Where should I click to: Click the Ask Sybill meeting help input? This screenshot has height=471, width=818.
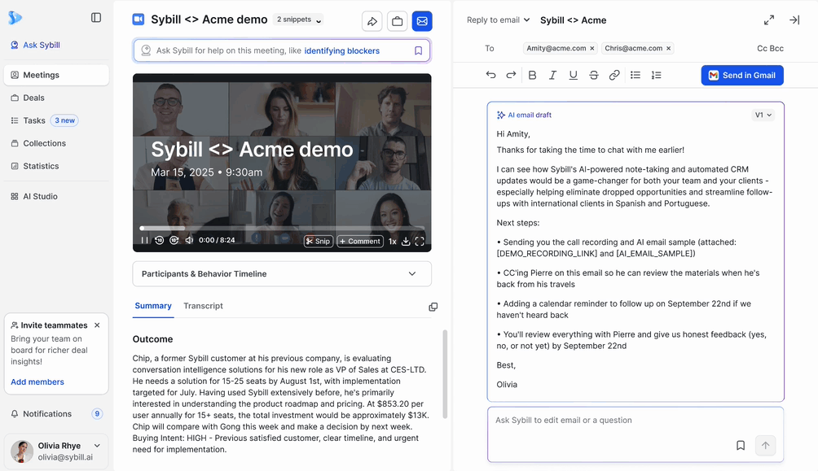pos(282,50)
